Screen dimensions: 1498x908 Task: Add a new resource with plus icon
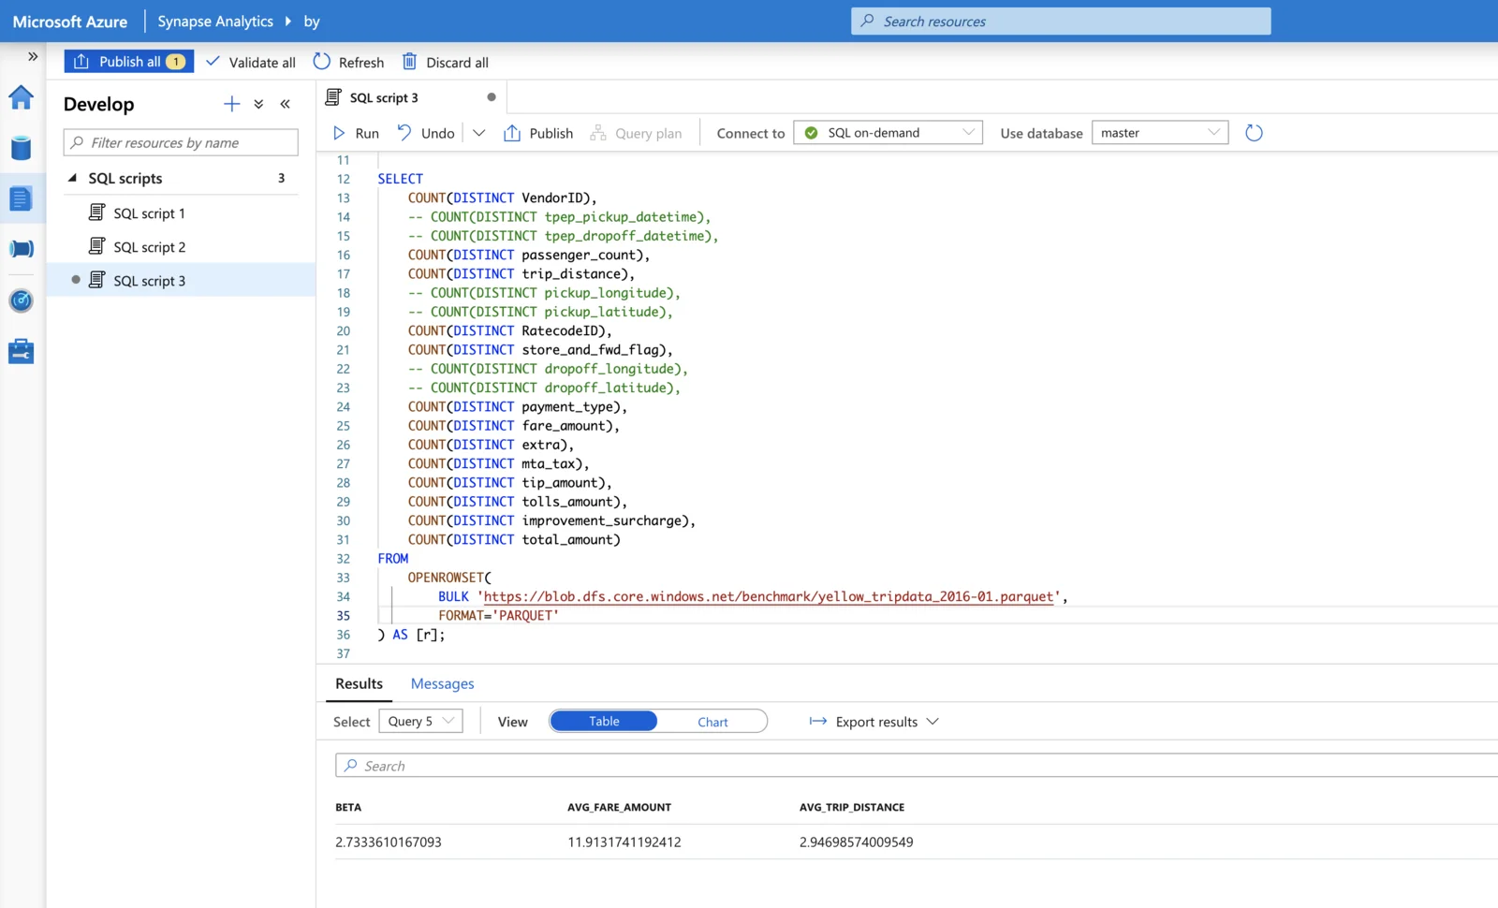(231, 104)
